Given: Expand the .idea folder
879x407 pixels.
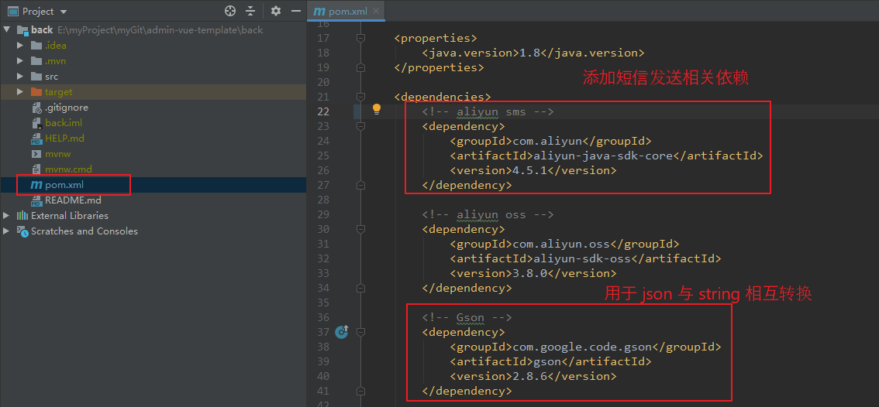Looking at the screenshot, I should tap(20, 46).
